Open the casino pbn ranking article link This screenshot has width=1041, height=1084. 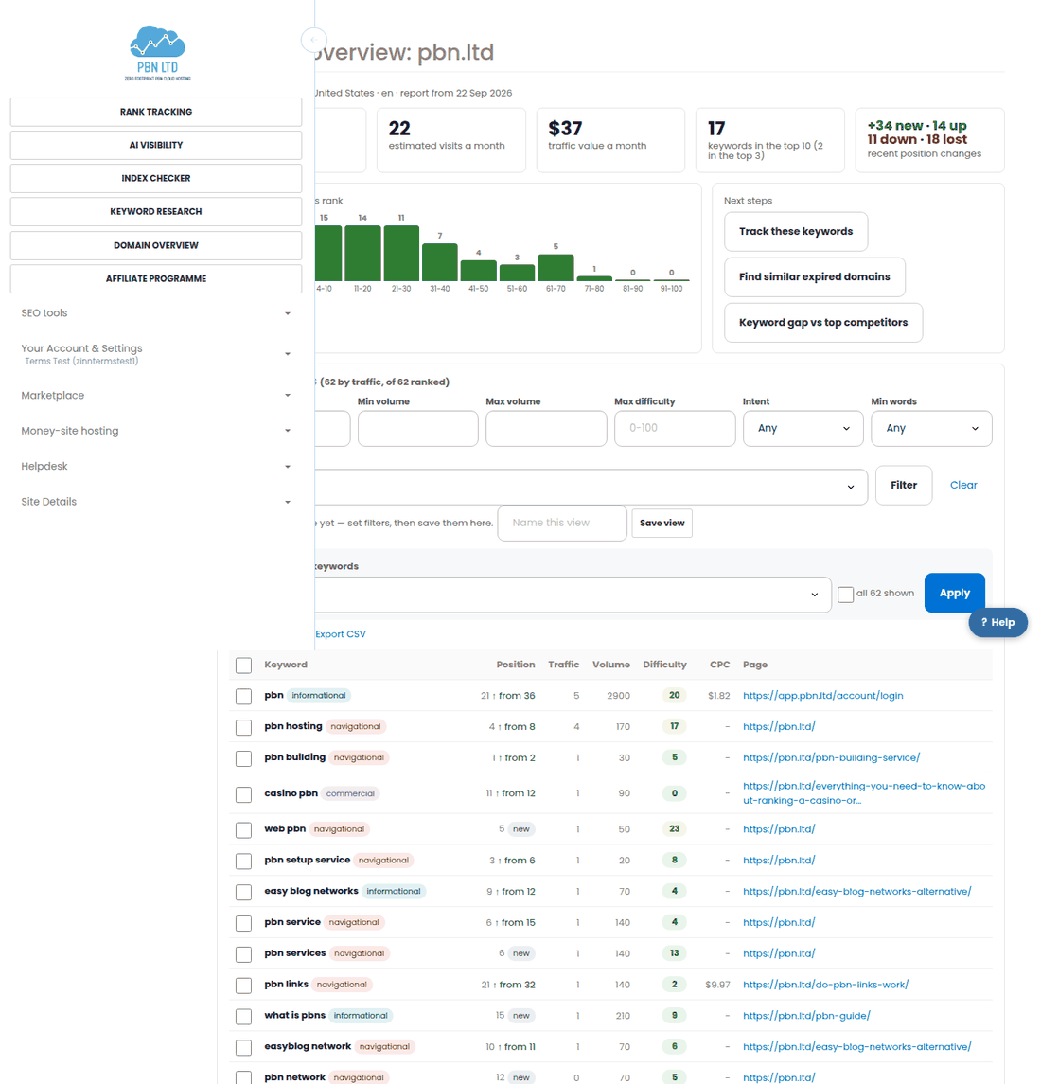(863, 793)
